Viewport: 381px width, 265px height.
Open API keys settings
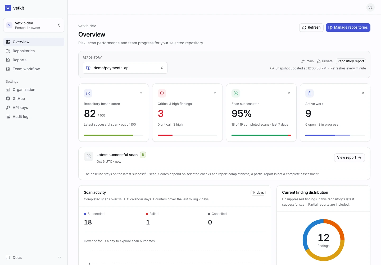pos(34,108)
